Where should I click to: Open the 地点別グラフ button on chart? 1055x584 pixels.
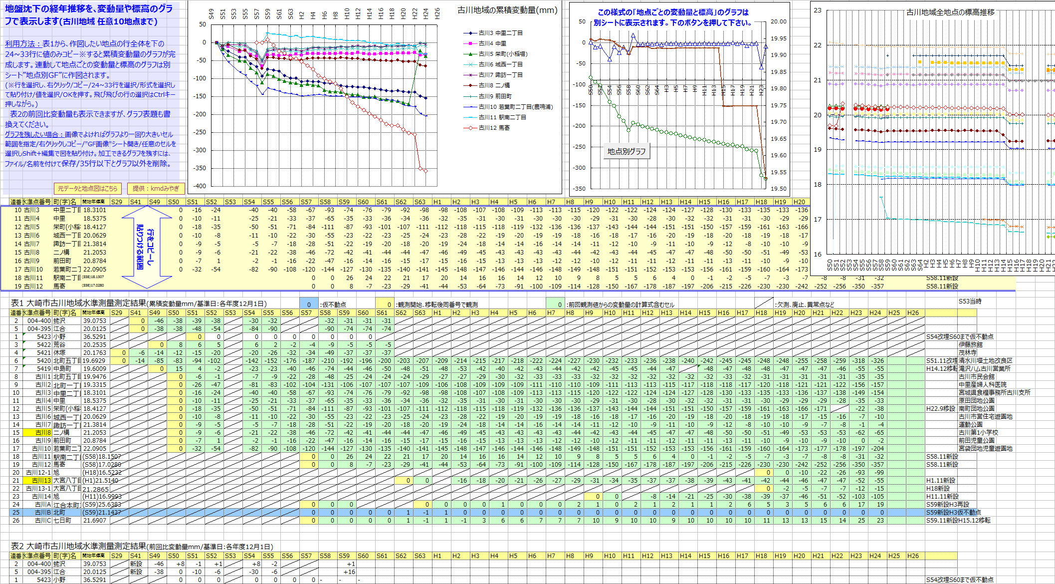pyautogui.click(x=627, y=151)
